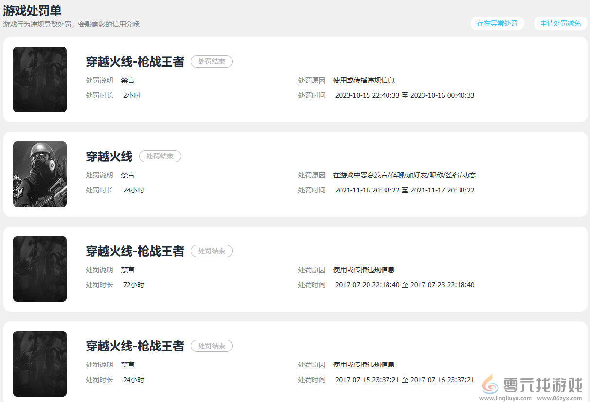Click the 24小时 duration on the last record

(x=133, y=379)
